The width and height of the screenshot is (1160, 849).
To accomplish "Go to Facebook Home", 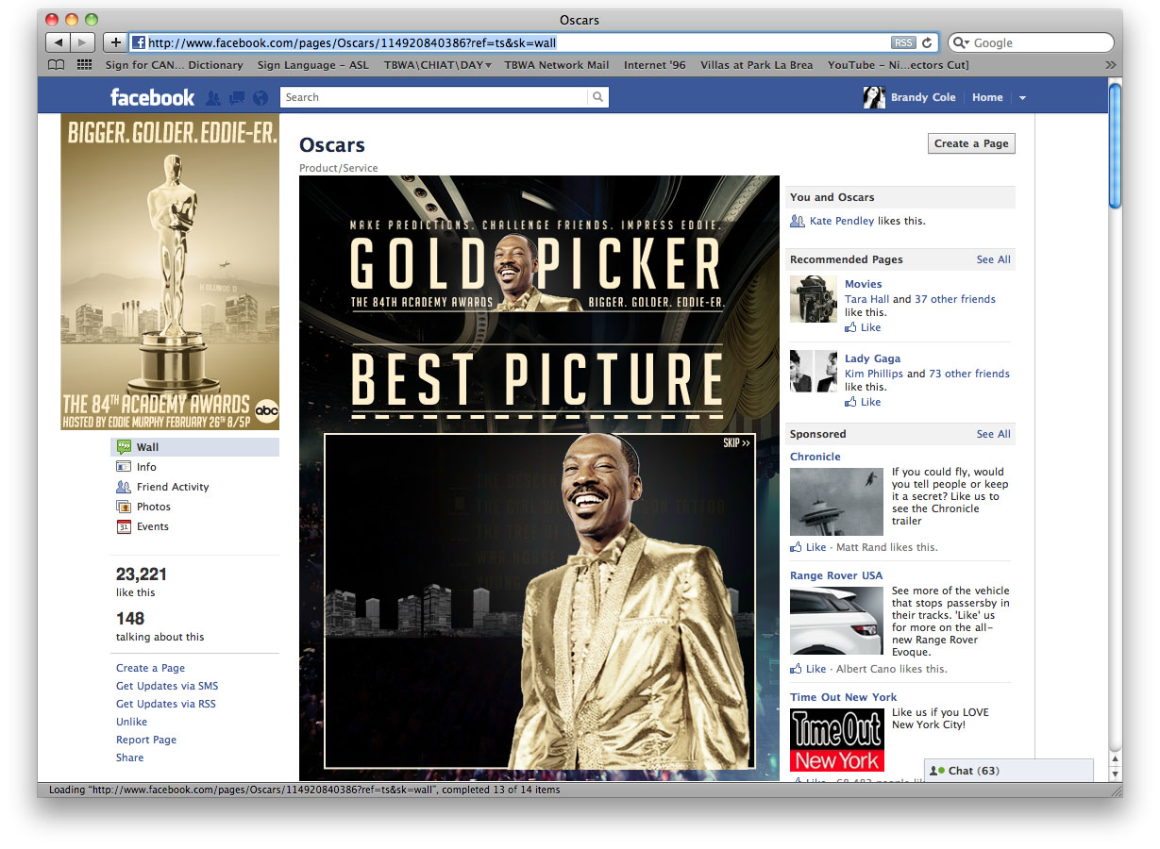I will [987, 97].
